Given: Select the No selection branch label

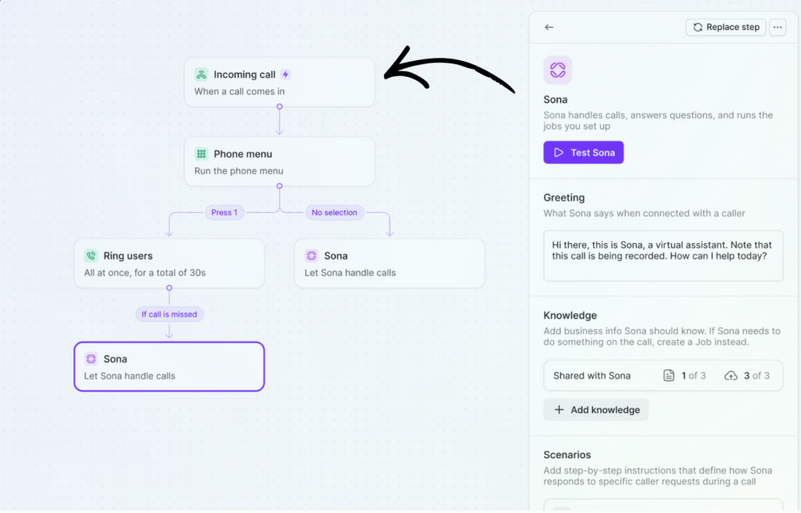Looking at the screenshot, I should pyautogui.click(x=334, y=213).
